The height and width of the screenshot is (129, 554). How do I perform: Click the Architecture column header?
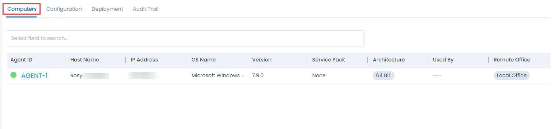[x=389, y=60]
